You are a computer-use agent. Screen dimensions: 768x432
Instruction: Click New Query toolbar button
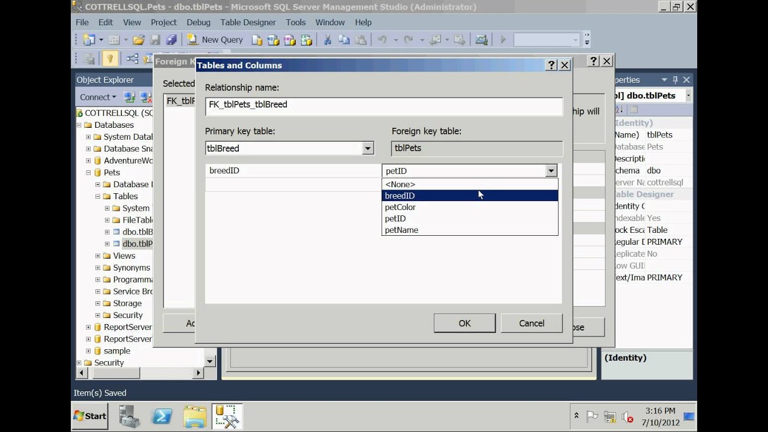[x=215, y=40]
